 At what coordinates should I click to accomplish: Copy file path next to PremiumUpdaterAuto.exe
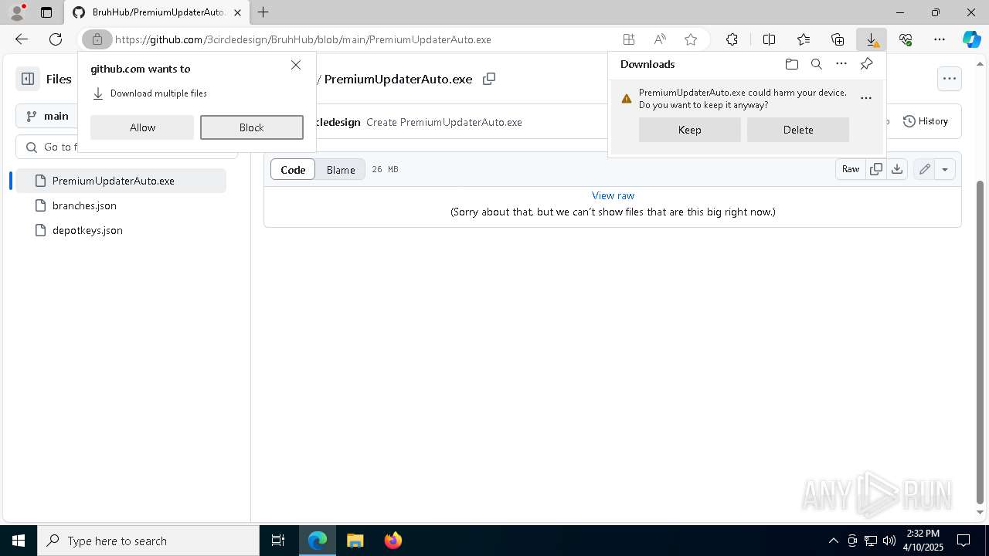[x=489, y=79]
